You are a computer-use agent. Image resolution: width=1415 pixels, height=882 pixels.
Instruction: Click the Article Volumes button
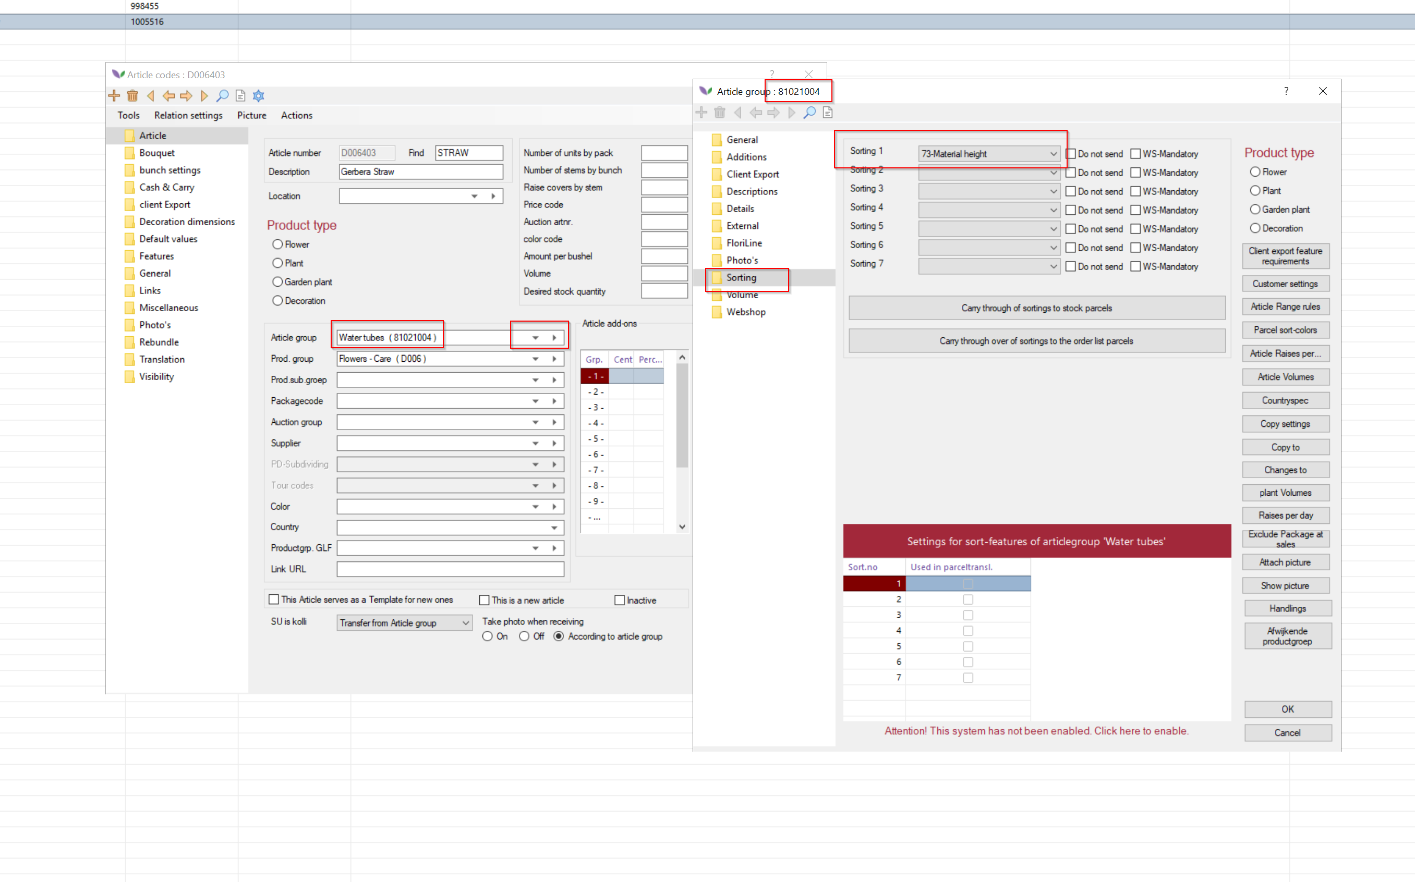(1286, 377)
